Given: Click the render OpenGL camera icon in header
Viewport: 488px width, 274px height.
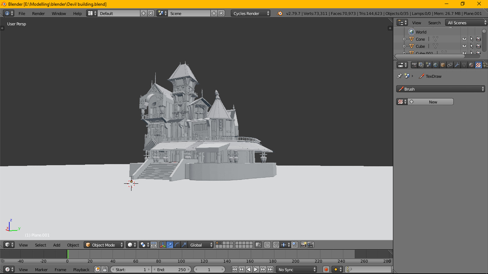Looking at the screenshot, I should coord(303,245).
